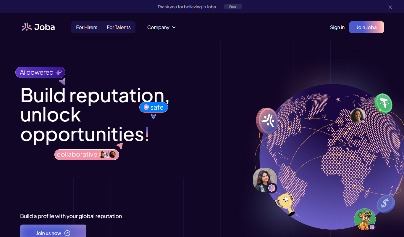Viewport: 404px width, 237px height.
Task: Click the Join Joba button
Action: [366, 27]
